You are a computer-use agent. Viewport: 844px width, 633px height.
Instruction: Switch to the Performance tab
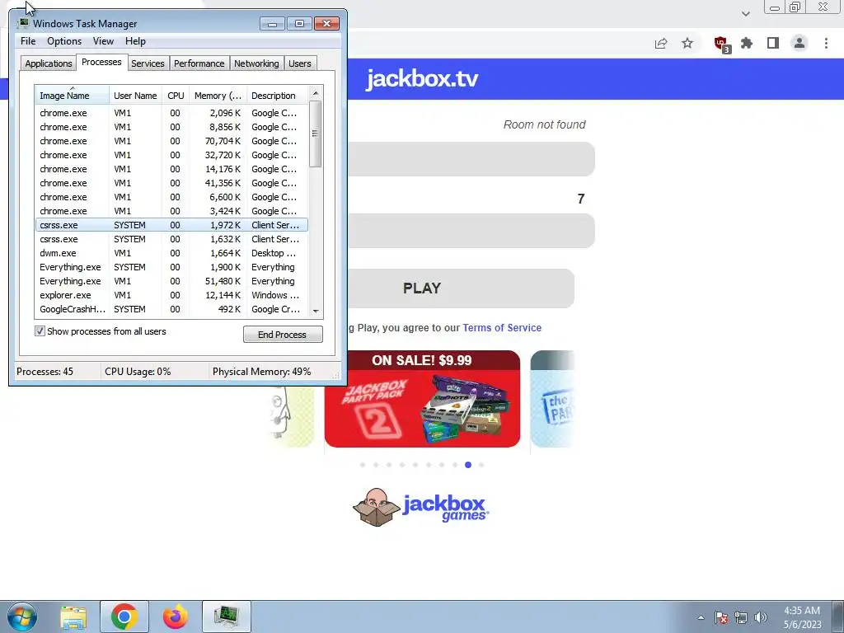tap(199, 63)
